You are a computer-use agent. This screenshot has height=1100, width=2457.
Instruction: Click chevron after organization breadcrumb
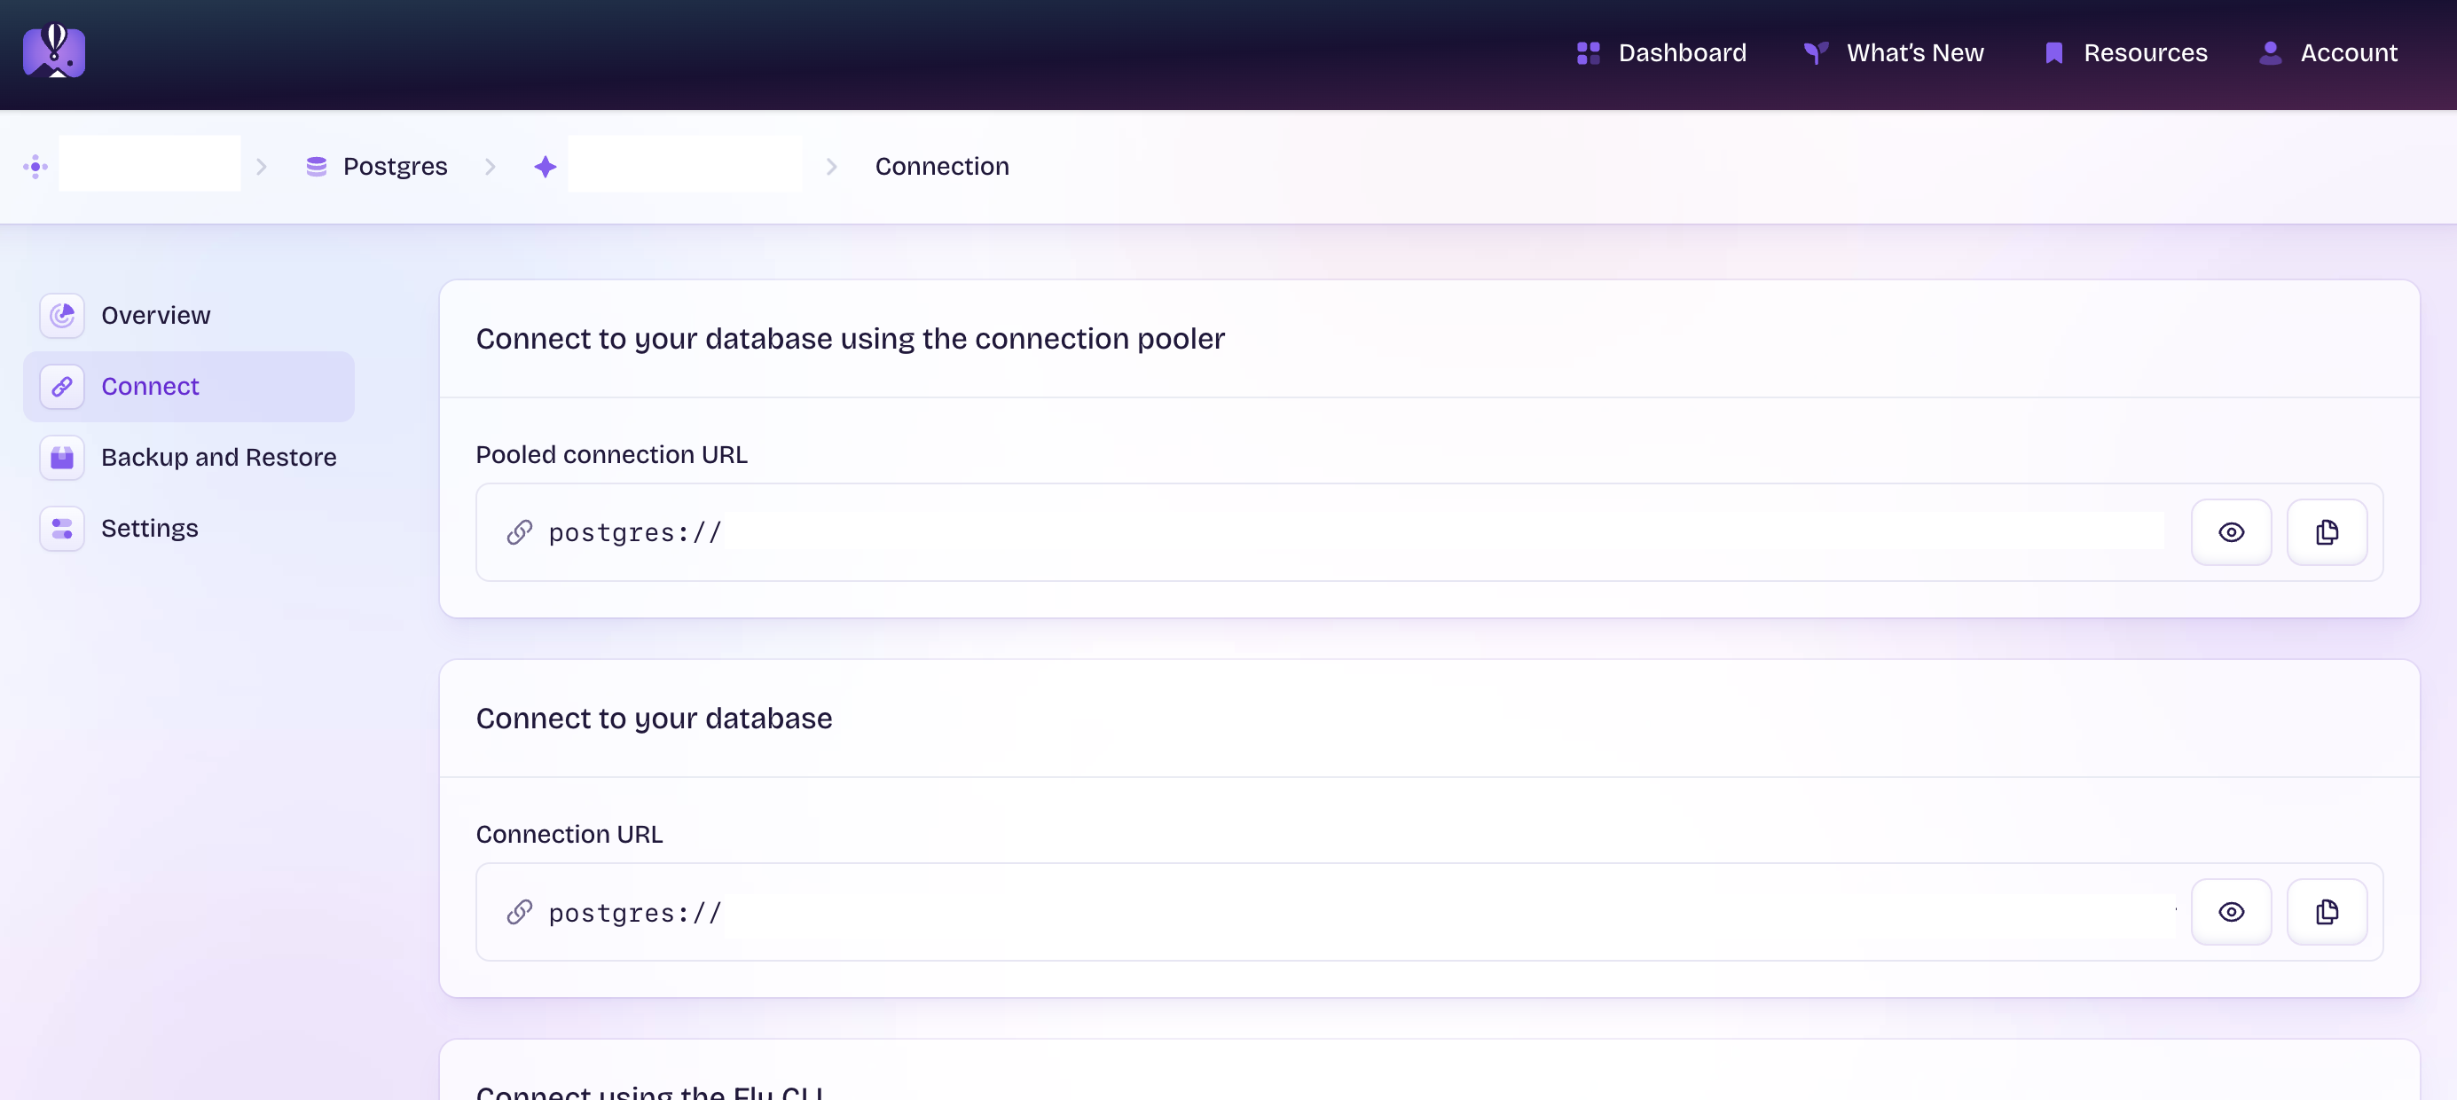[262, 167]
